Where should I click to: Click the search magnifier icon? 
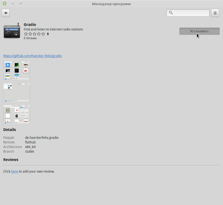coord(171,13)
